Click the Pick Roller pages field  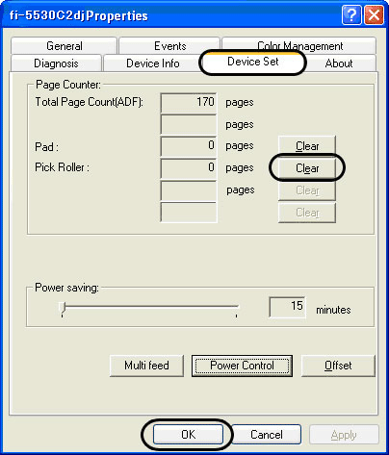189,168
